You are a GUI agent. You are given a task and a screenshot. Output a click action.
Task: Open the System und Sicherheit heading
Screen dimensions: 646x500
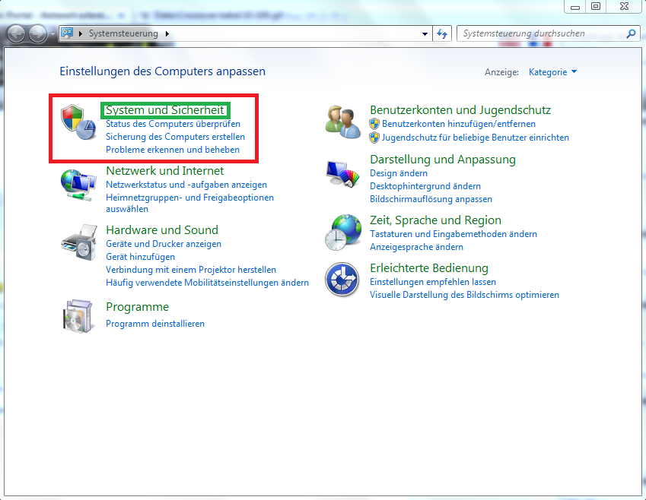tap(164, 110)
